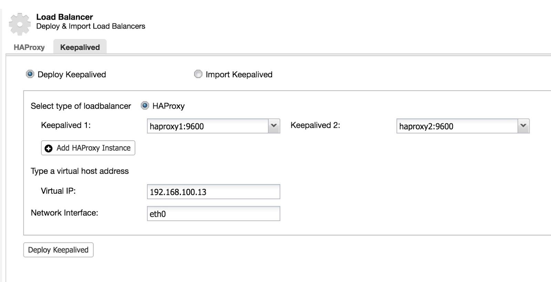Image resolution: width=551 pixels, height=282 pixels.
Task: Focus the Network Interface input field
Action: [x=214, y=214]
